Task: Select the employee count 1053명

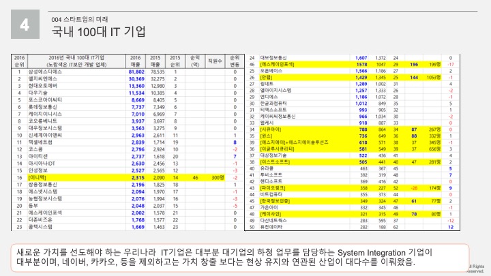Action: click(x=434, y=77)
